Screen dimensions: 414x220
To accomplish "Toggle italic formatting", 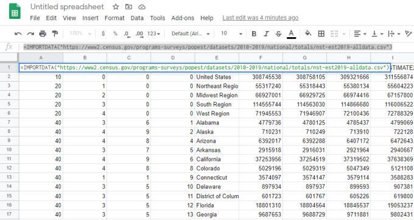I will pos(266,34).
